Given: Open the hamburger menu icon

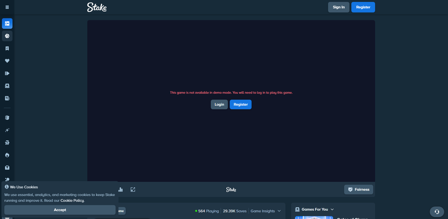Looking at the screenshot, I should (7, 7).
